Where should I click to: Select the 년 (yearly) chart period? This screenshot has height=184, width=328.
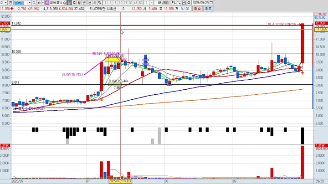click(84, 3)
